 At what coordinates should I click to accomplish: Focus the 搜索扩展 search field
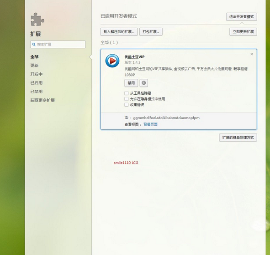tap(58, 45)
